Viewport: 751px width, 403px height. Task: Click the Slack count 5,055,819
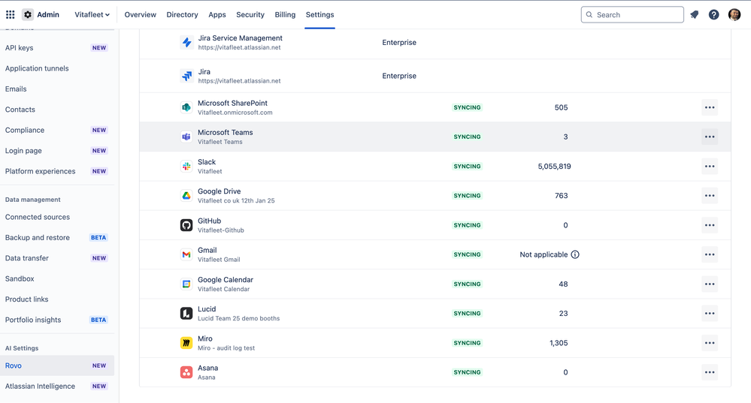pos(554,167)
